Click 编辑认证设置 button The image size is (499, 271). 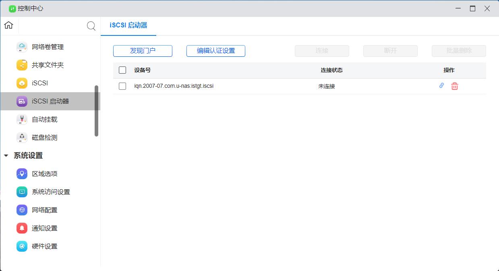point(215,51)
